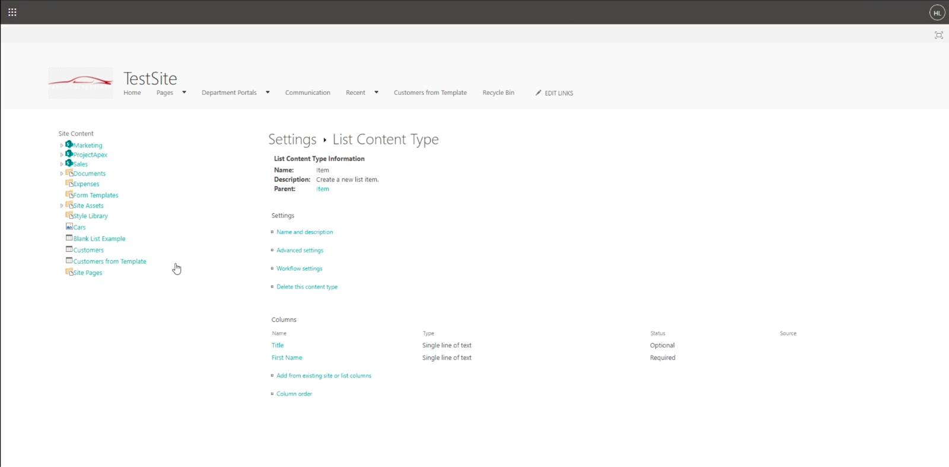This screenshot has width=949, height=467.
Task: Click the Form Templates library icon
Action: point(69,194)
